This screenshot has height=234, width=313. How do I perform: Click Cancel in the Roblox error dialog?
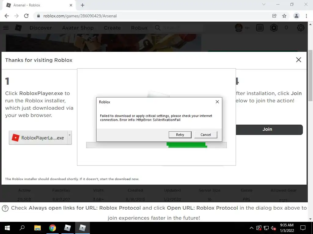point(206,135)
